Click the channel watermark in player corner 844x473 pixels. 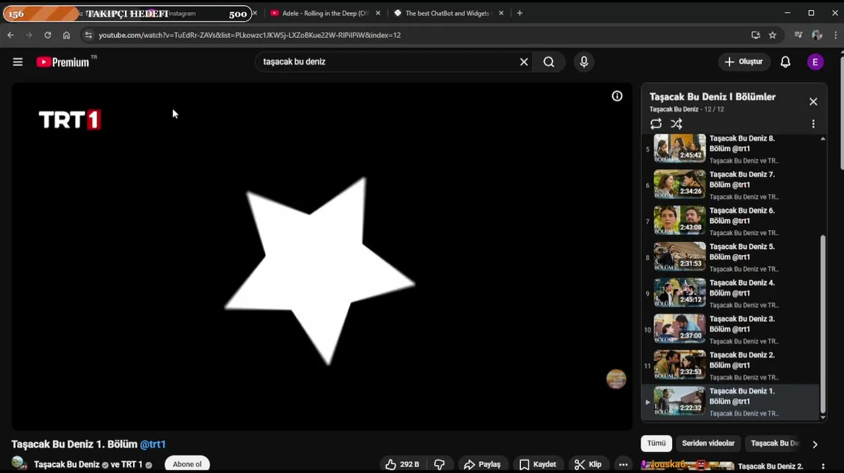tap(616, 379)
